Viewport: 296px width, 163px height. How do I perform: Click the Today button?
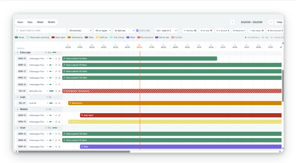tap(279, 22)
